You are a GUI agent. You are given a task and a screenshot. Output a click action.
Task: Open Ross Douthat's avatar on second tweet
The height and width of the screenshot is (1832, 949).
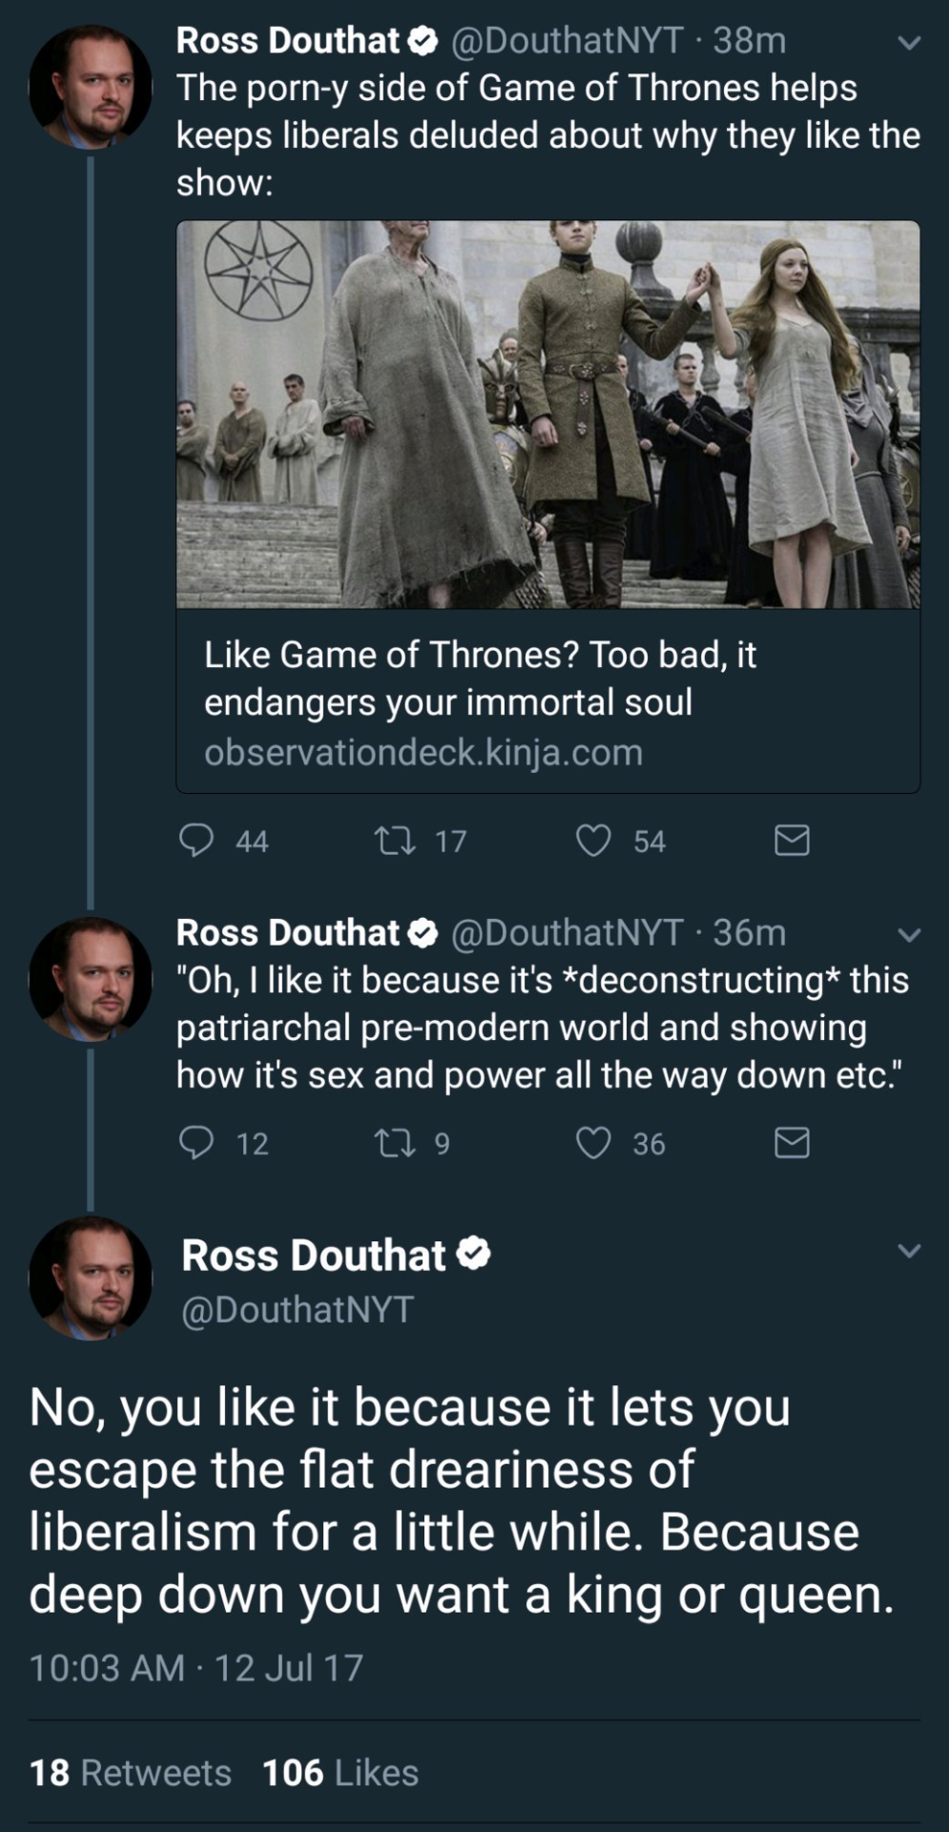[x=91, y=978]
